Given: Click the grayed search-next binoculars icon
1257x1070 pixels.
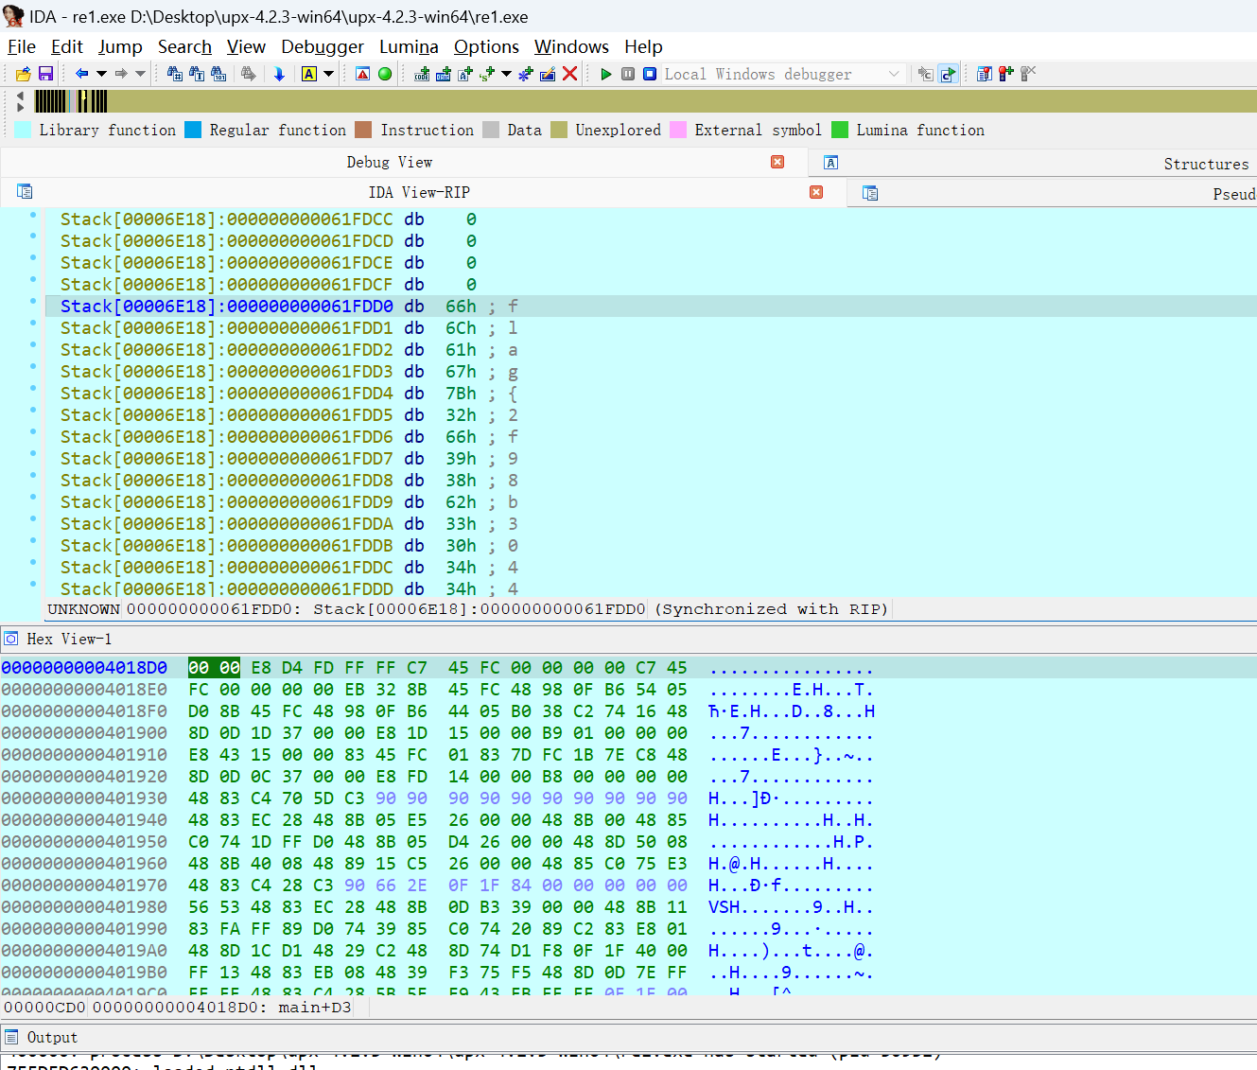Looking at the screenshot, I should (x=249, y=74).
